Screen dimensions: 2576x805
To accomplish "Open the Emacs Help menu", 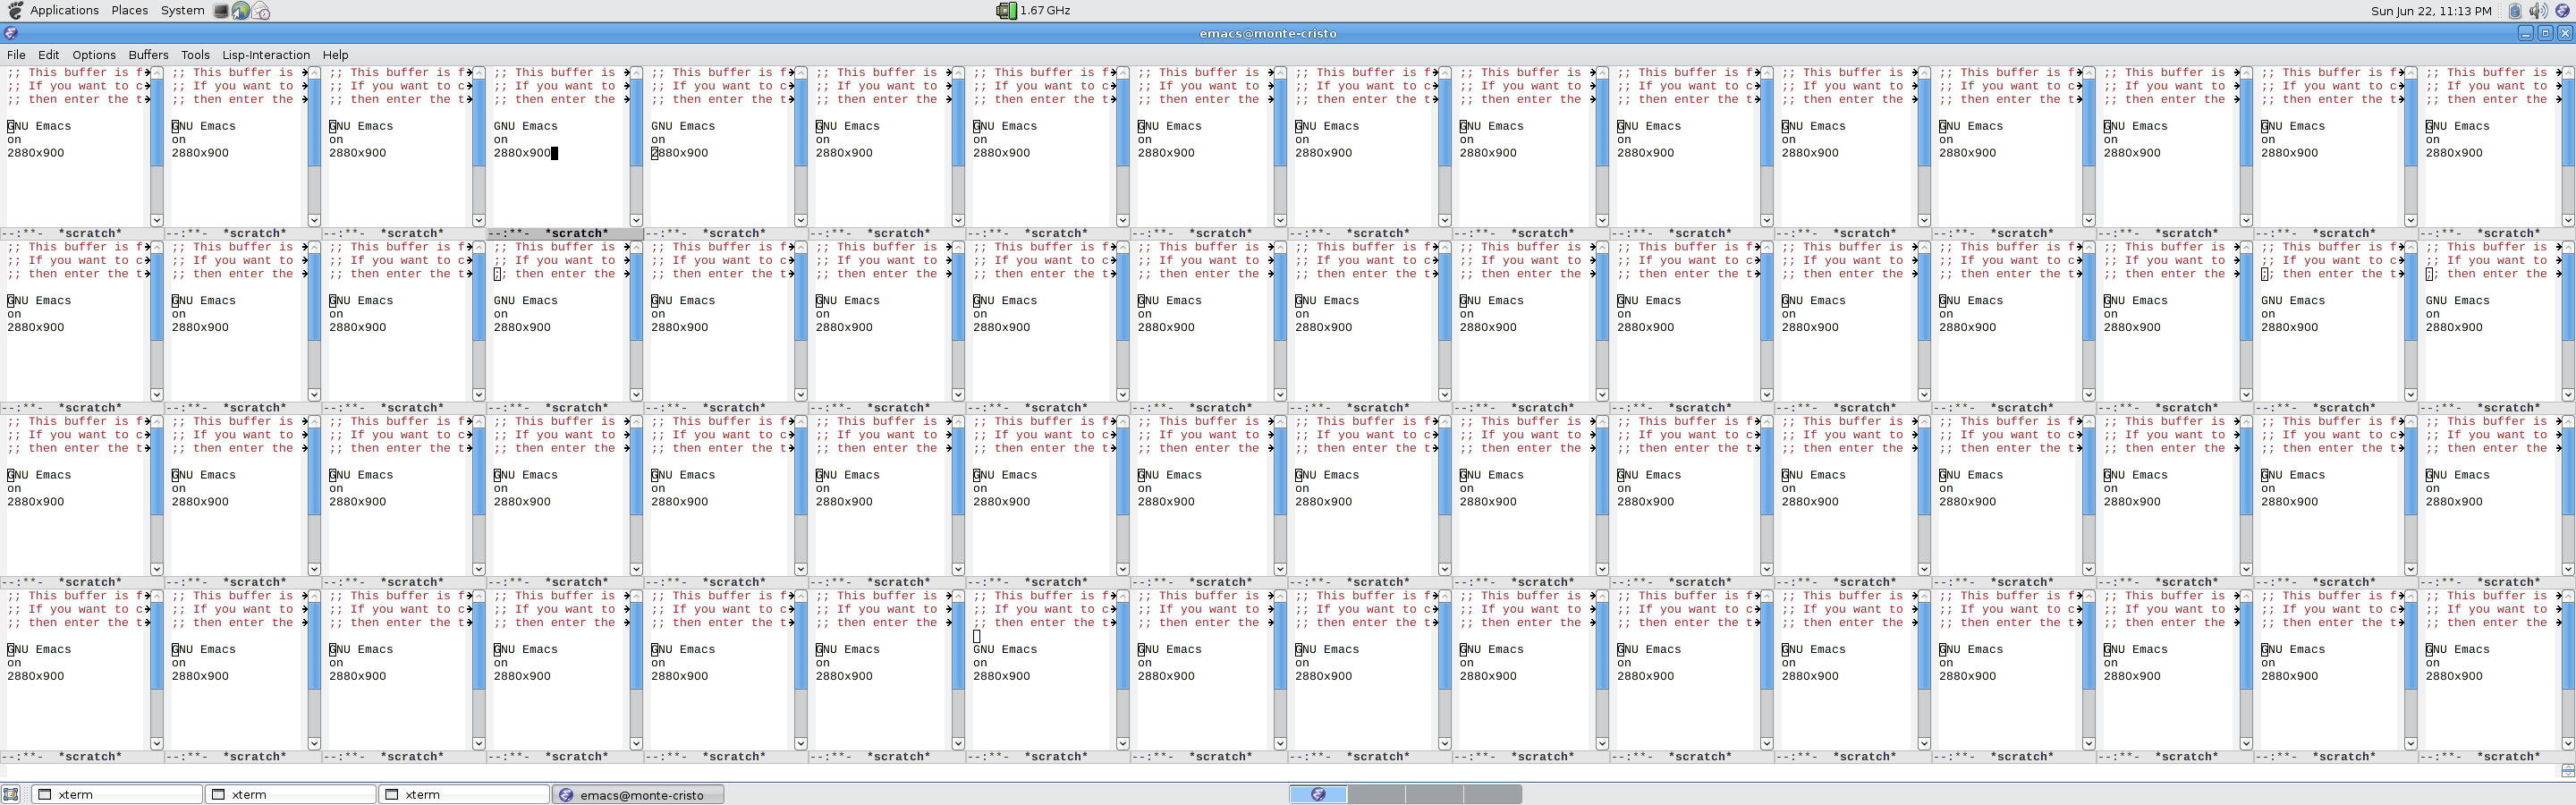I will click(x=336, y=55).
